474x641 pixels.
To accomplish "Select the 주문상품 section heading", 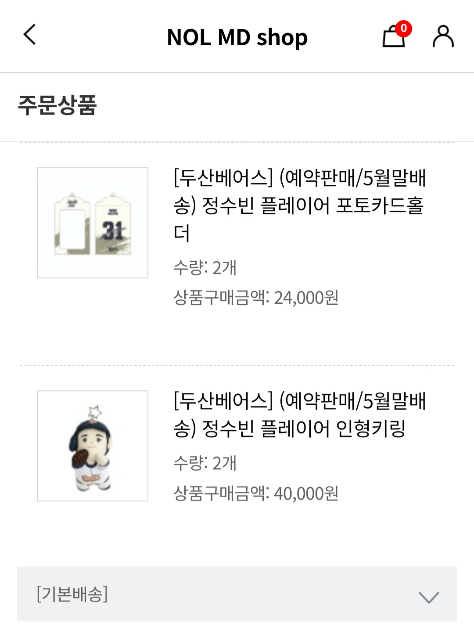I will coord(57,105).
